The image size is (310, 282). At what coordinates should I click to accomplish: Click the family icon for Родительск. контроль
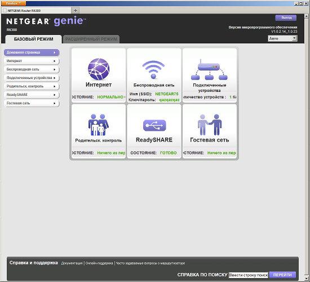click(98, 125)
